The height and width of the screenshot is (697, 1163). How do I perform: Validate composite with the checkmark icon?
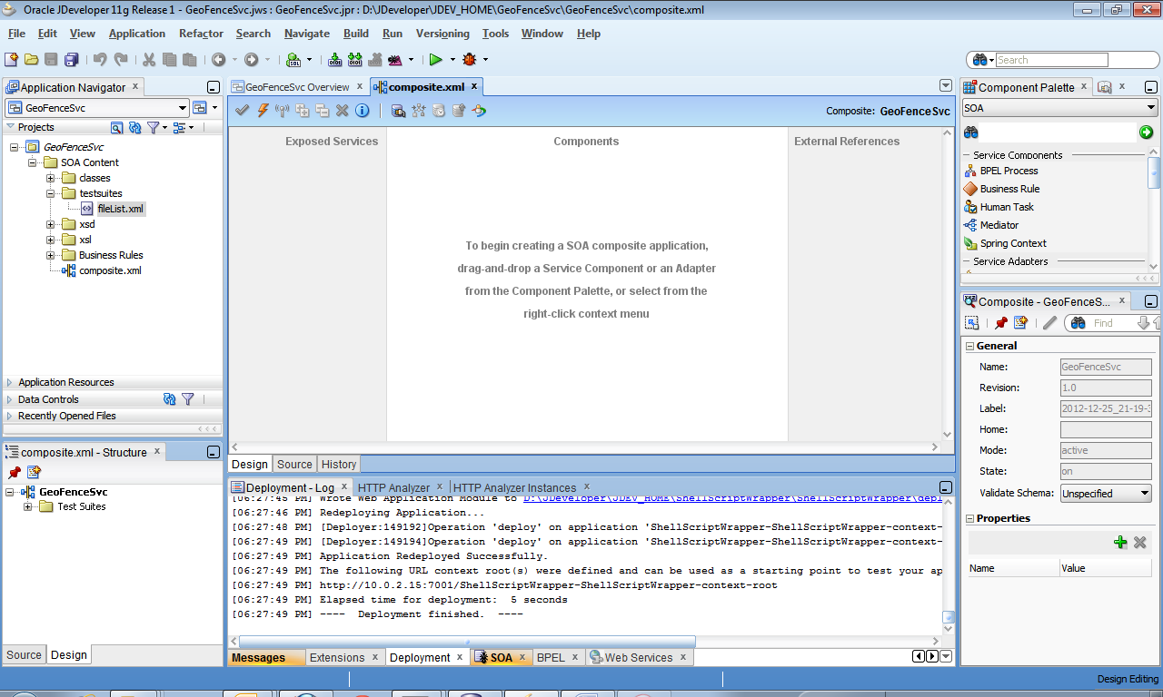point(242,110)
